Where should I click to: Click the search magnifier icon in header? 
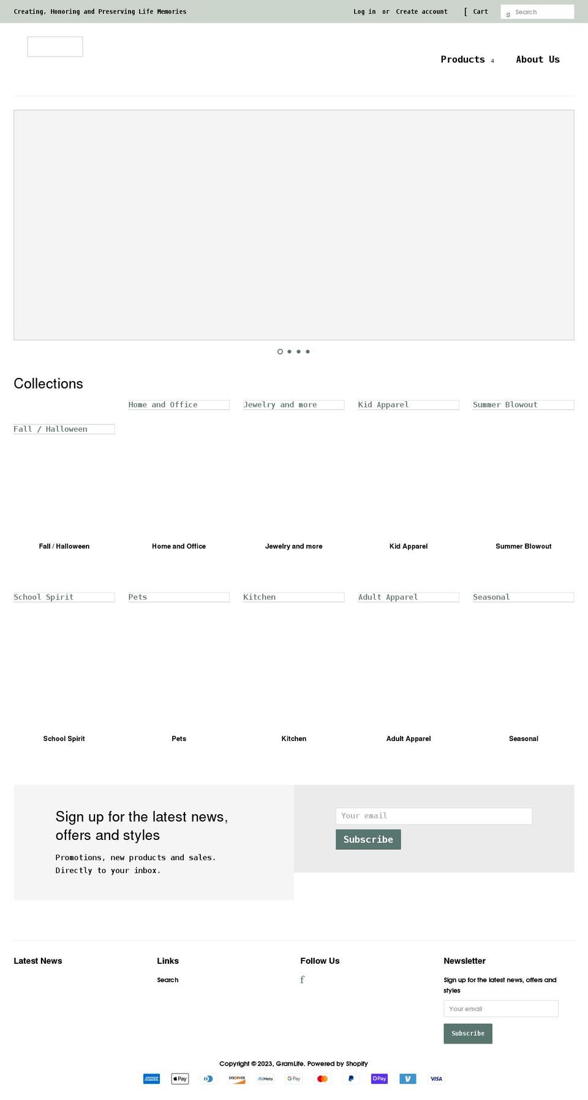tap(508, 12)
